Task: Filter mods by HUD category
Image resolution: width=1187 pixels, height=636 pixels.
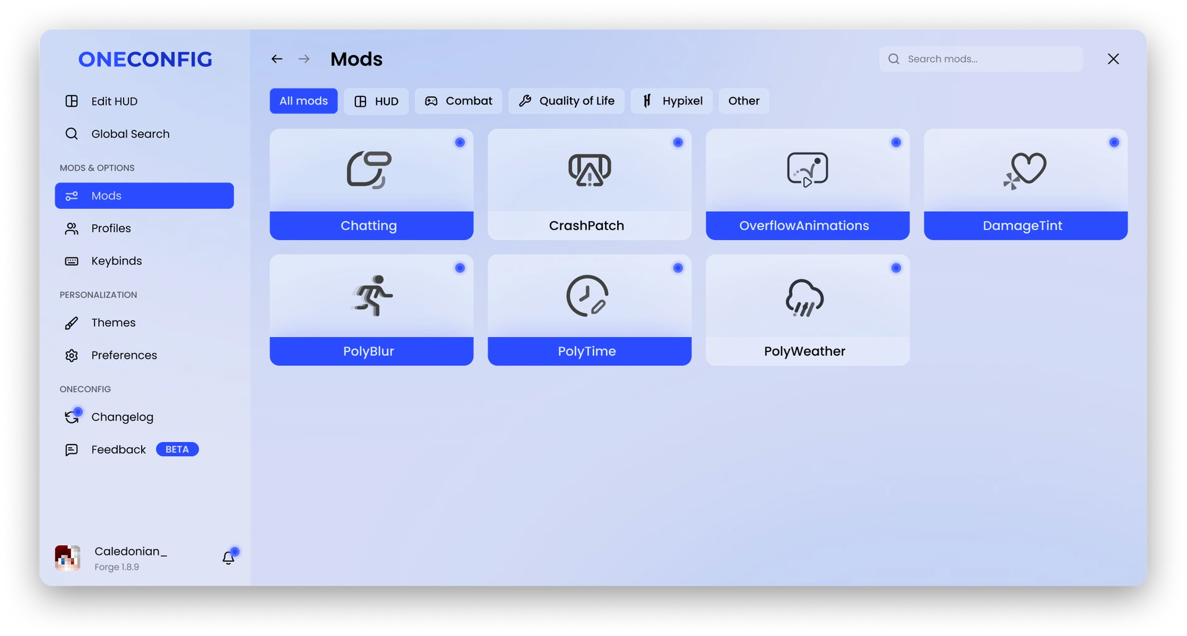Action: point(376,101)
